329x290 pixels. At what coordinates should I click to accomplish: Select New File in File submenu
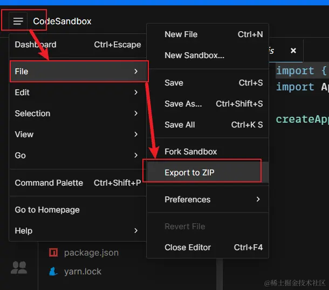coord(208,34)
